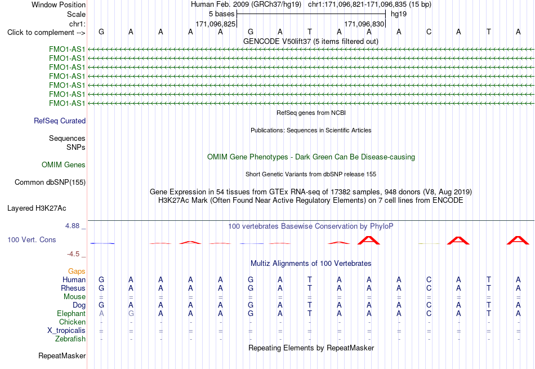The height and width of the screenshot is (369, 535).
Task: Click the OMIM Gene Phenotypes track title
Action: (x=311, y=157)
